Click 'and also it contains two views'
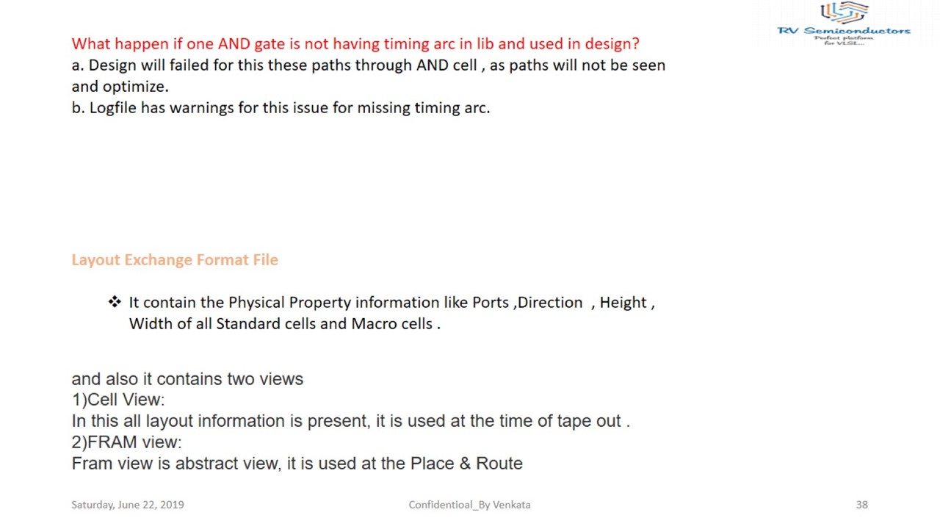Viewport: 940px width, 529px height. (x=187, y=379)
